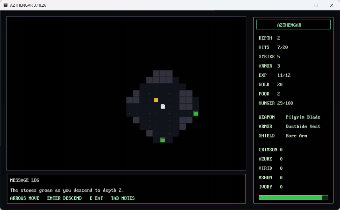The width and height of the screenshot is (340, 210).
Task: Click the TAB NOTES hint
Action: pos(123,198)
